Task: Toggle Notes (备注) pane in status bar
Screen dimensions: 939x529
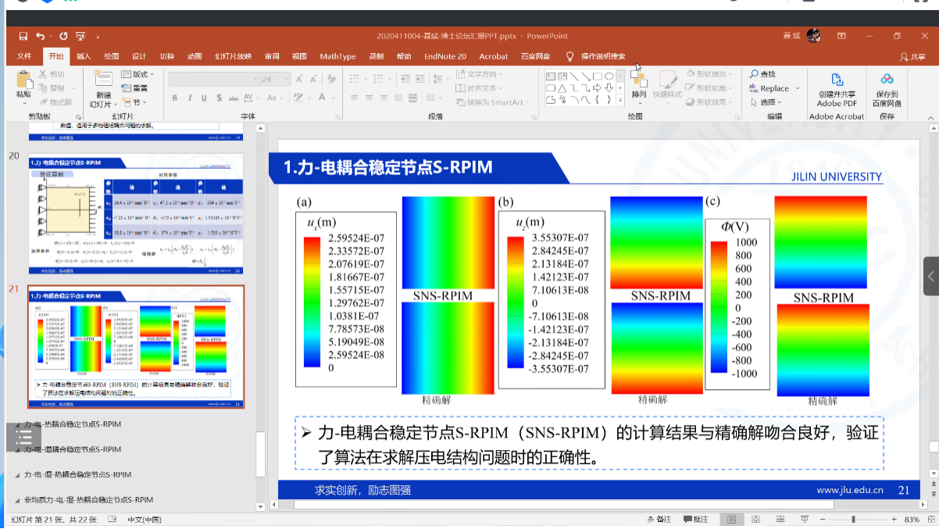Action: point(659,520)
